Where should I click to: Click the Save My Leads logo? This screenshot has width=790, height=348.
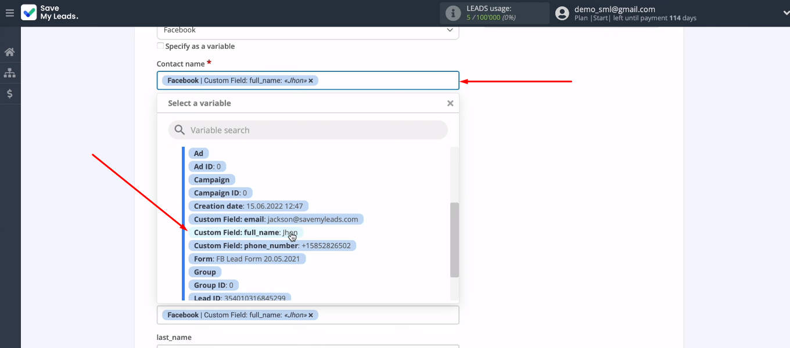[49, 13]
